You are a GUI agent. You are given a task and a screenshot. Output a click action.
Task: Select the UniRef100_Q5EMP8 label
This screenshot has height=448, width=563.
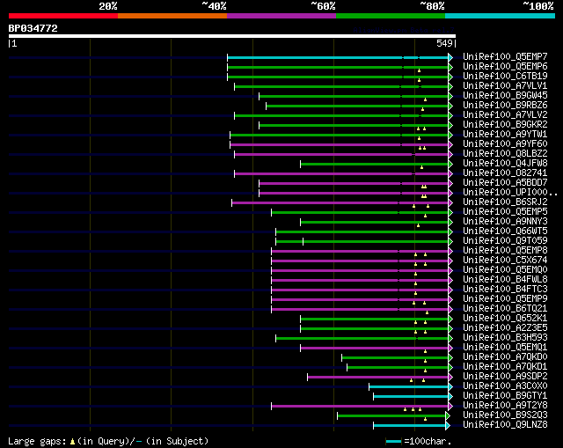click(x=505, y=251)
